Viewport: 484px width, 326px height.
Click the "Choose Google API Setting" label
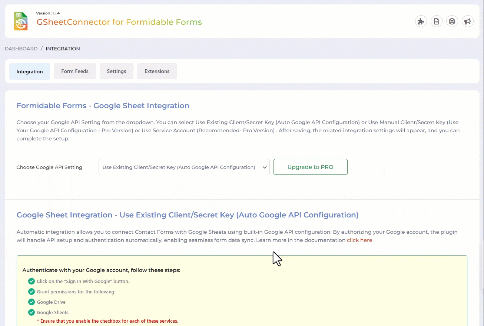tap(49, 167)
